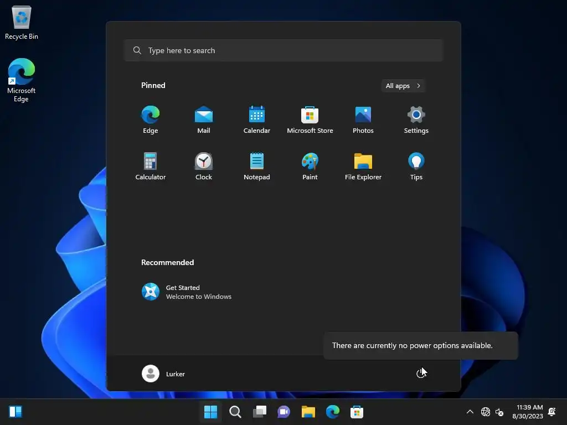Click the Widgets icon on the taskbar
This screenshot has width=567, height=425.
pyautogui.click(x=16, y=412)
